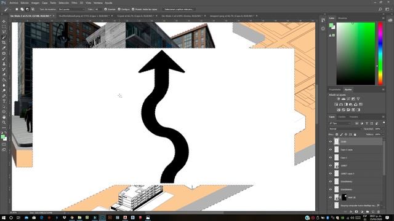This screenshot has width=394, height=221.
Task: Pick a shade in green color field
Action: [356, 53]
